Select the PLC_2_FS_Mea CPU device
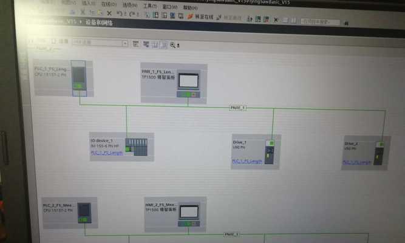Viewport: 405px width, 243px height. 70,213
